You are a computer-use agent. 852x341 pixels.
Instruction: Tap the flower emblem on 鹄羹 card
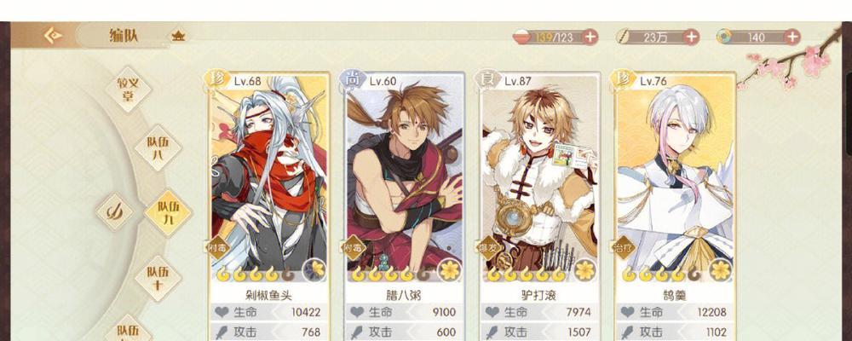pyautogui.click(x=721, y=269)
